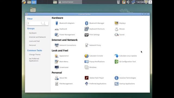
Task: Open Power Management icon
Action: point(57,35)
